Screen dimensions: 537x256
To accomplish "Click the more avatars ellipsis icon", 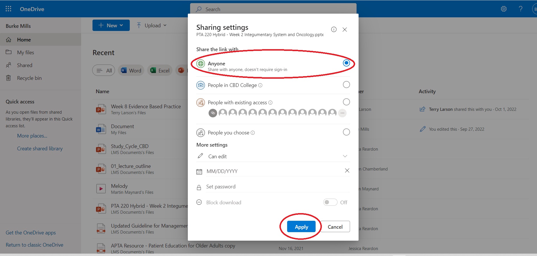I will click(x=342, y=113).
